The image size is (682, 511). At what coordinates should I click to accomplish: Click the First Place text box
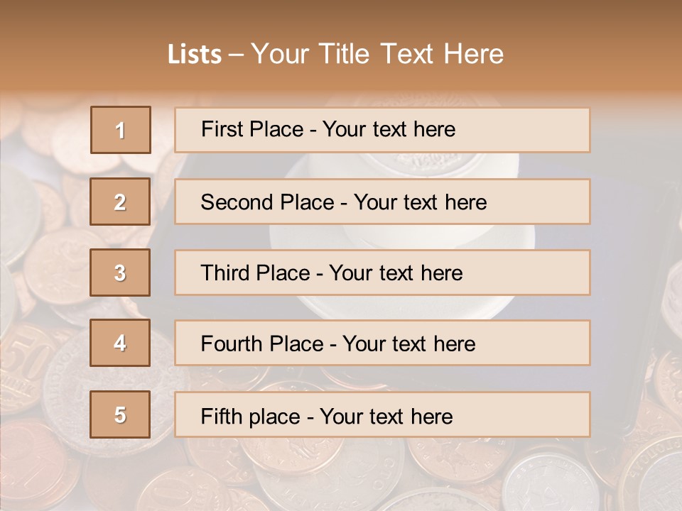[382, 130]
